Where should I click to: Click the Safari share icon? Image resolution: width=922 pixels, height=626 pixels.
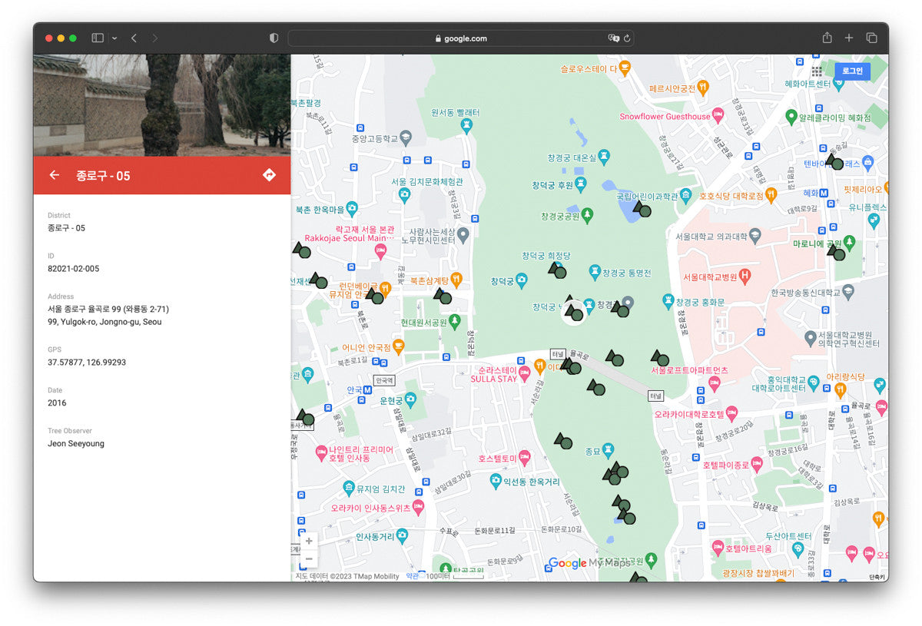(x=827, y=38)
